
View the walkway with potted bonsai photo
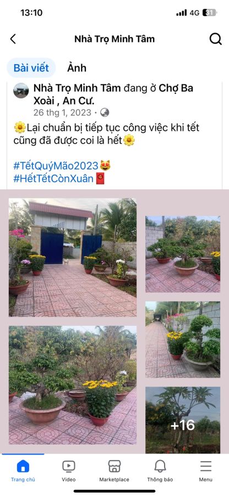click(183, 340)
